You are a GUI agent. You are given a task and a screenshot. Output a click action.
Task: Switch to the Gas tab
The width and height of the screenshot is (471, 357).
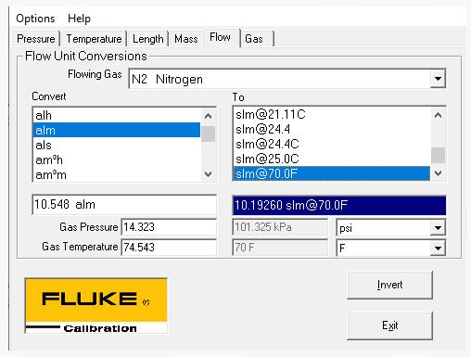pyautogui.click(x=254, y=39)
